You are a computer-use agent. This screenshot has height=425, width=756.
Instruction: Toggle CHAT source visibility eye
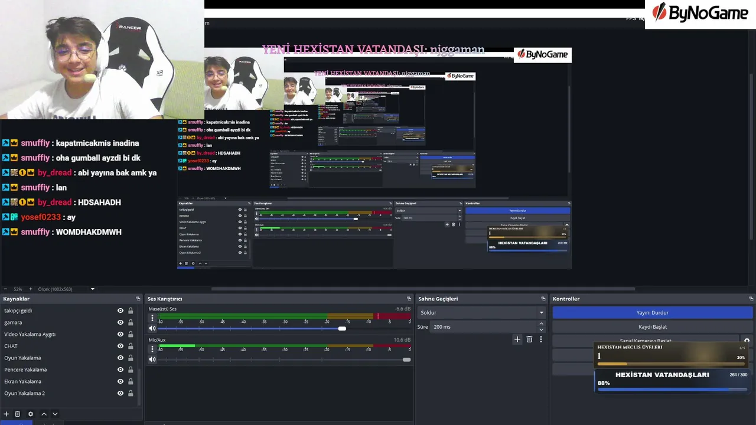point(120,346)
